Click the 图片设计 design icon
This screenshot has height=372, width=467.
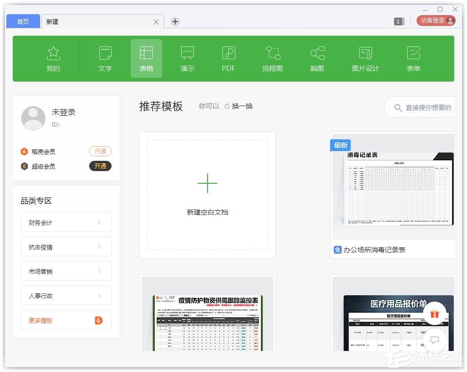point(365,58)
